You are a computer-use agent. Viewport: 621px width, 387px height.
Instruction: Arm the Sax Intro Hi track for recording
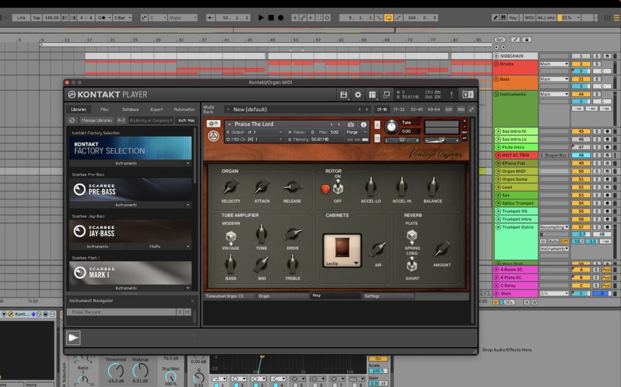[607, 131]
